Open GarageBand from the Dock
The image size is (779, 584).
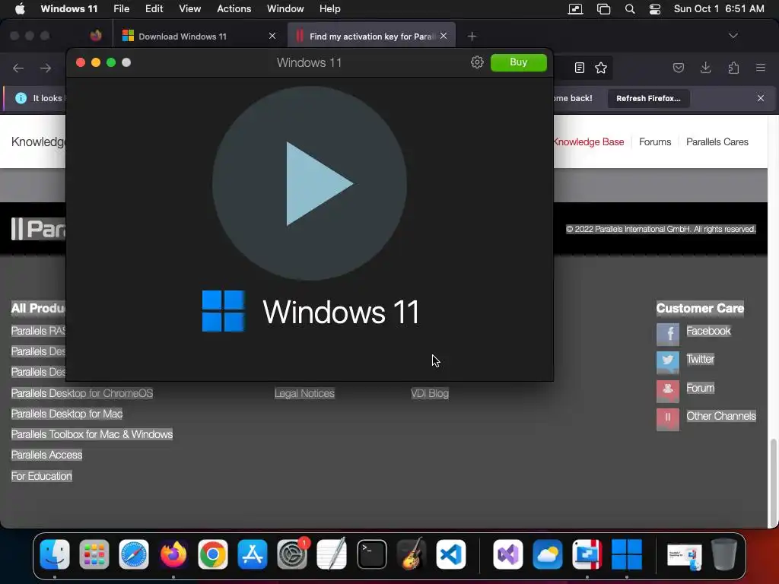[412, 554]
